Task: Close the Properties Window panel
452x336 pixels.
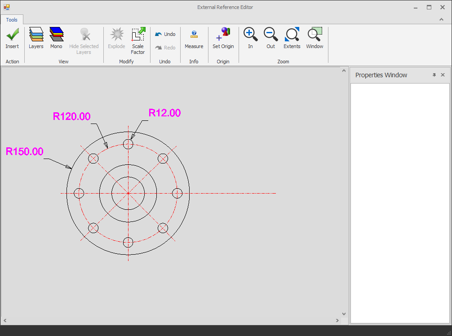Action: coord(443,75)
